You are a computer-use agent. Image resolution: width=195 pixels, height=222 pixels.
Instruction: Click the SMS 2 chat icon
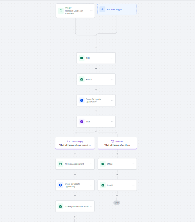point(103,164)
